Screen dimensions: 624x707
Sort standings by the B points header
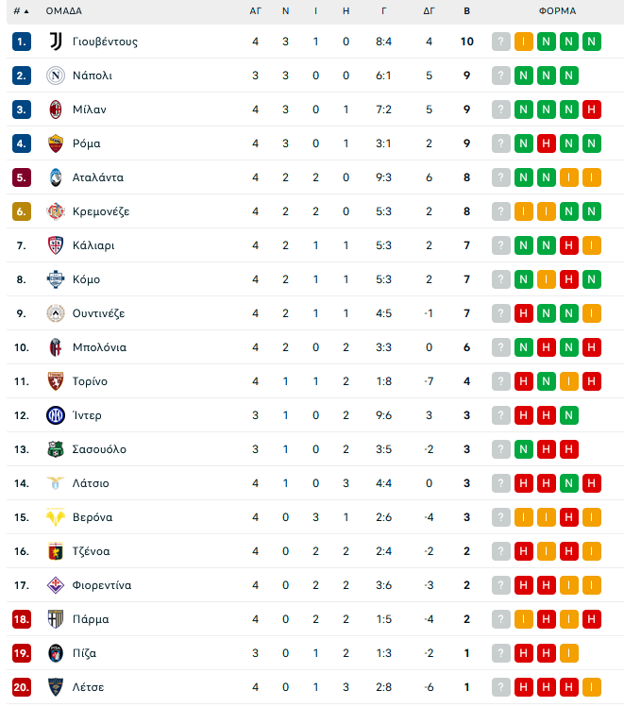click(467, 11)
